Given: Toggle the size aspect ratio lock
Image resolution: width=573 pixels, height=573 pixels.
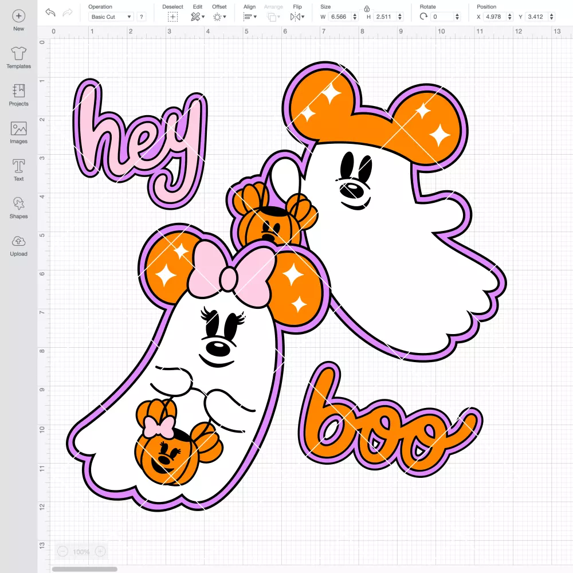Looking at the screenshot, I should click(367, 9).
